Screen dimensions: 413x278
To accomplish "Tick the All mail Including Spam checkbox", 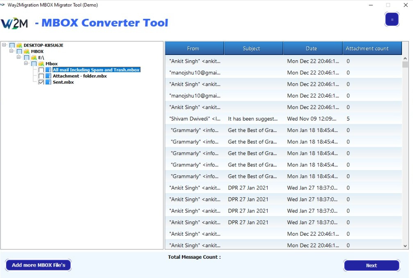I will (41, 70).
